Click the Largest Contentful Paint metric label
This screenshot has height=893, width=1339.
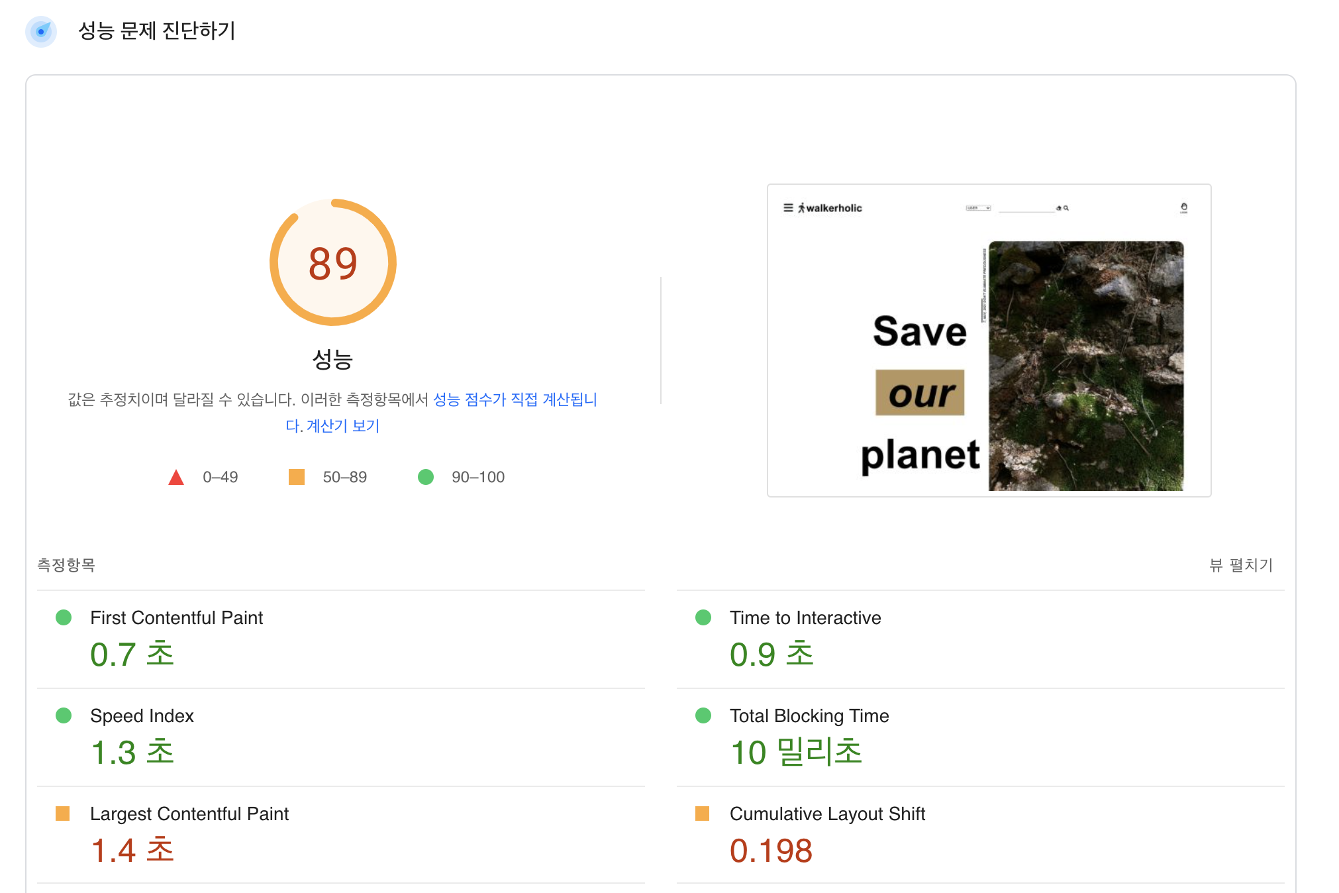pos(189,814)
